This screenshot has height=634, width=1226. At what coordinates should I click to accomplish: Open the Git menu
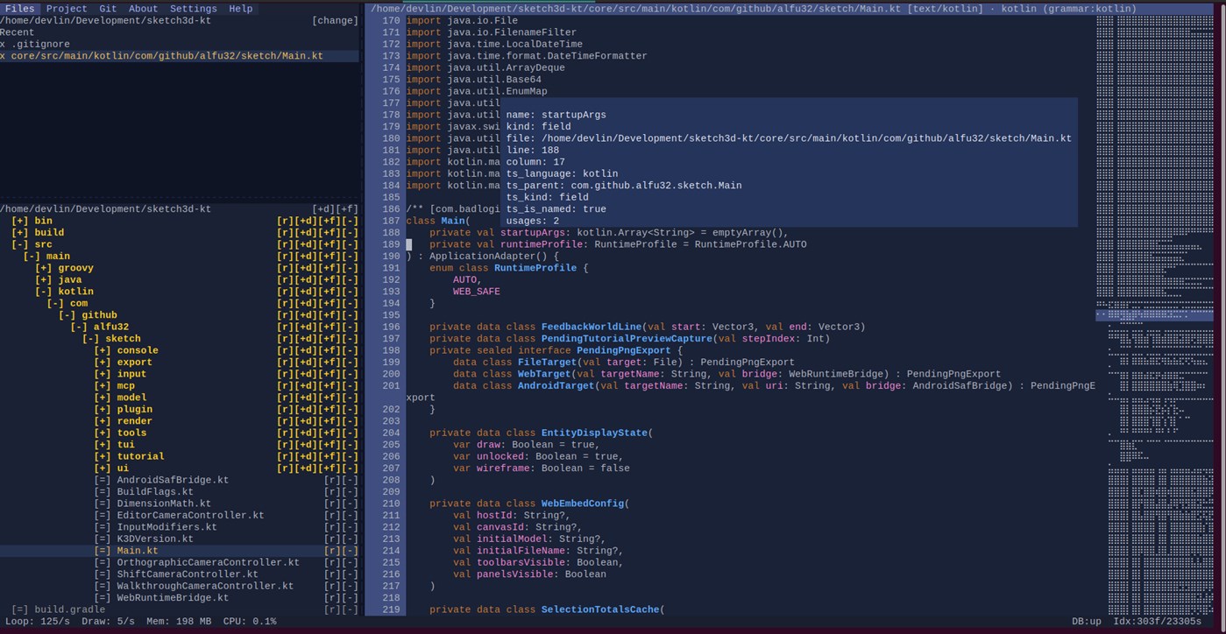(x=108, y=9)
